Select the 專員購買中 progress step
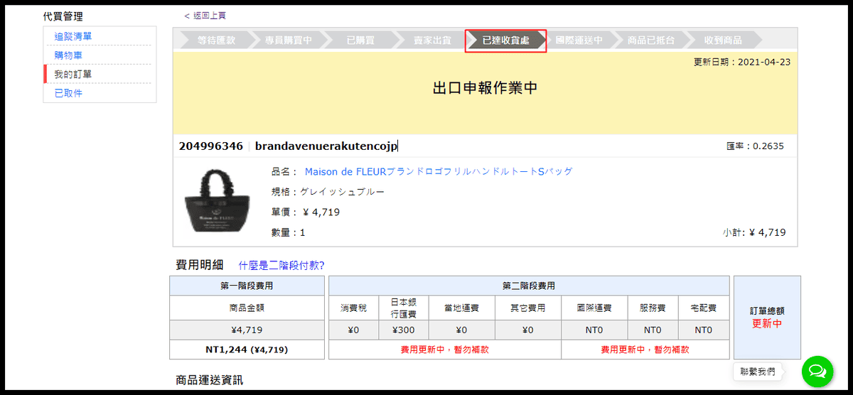The width and height of the screenshot is (853, 395). 288,40
